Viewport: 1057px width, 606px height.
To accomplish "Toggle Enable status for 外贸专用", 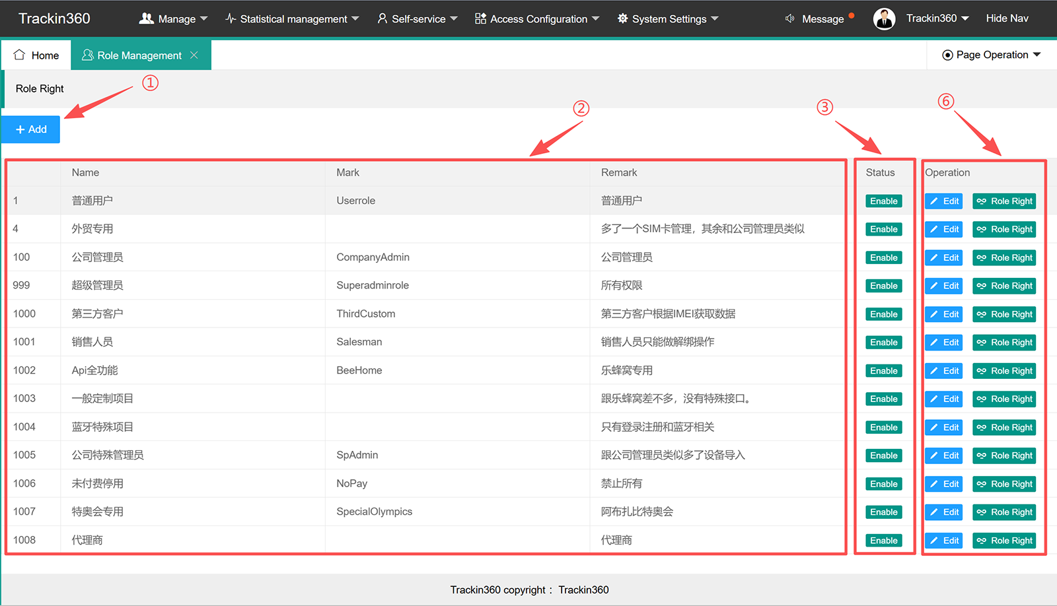I will coord(884,230).
